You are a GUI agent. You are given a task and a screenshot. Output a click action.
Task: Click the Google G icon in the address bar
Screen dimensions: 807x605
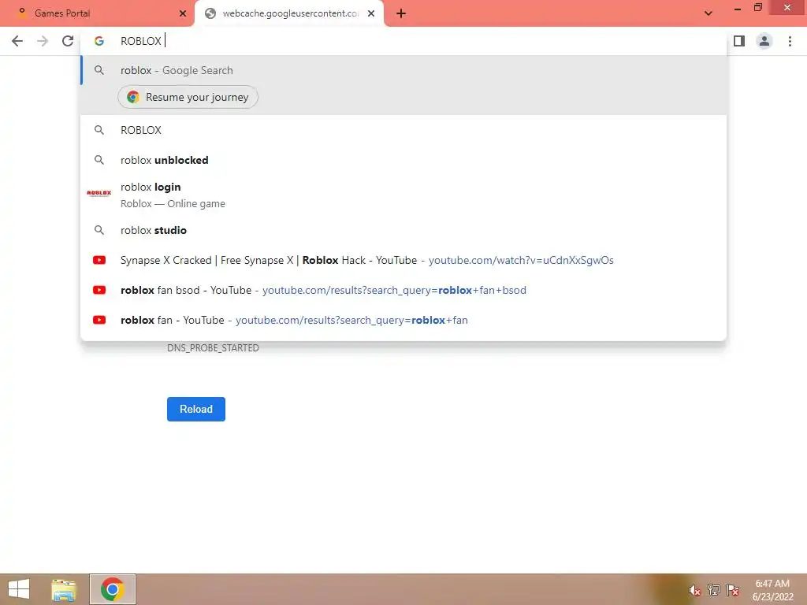pyautogui.click(x=99, y=41)
